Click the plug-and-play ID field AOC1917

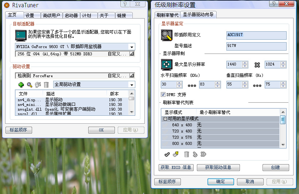[x=256, y=35]
